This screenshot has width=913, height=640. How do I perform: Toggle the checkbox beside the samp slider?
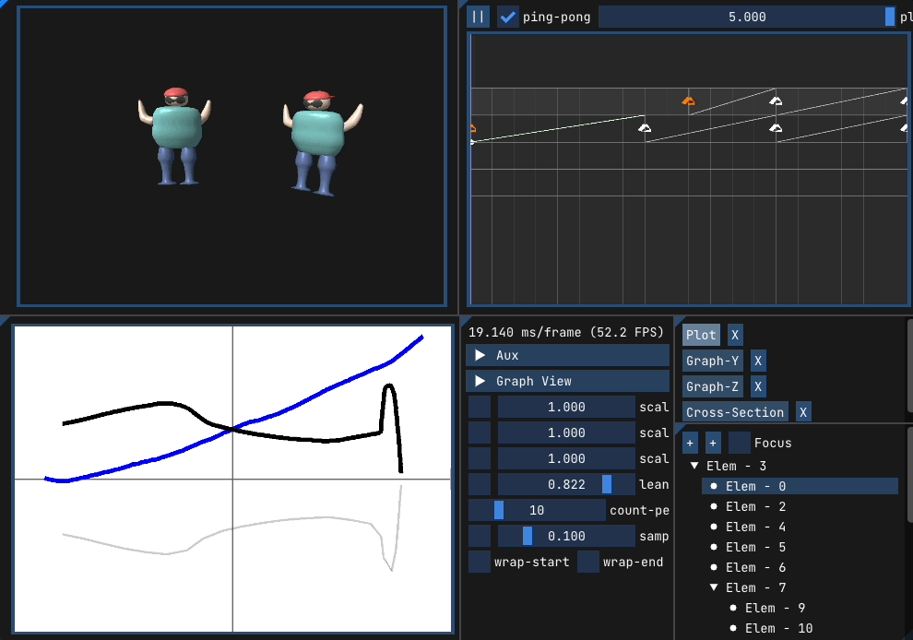point(480,536)
